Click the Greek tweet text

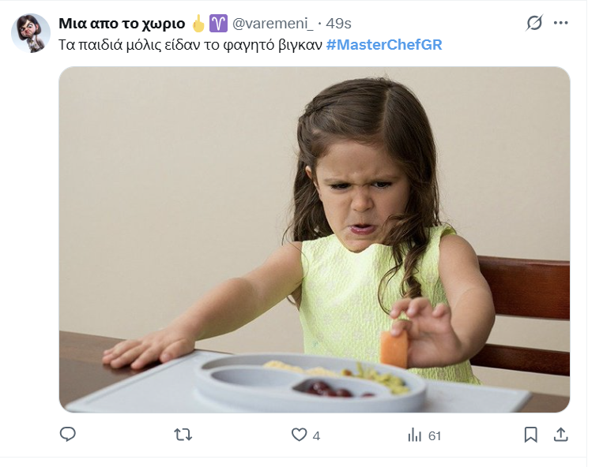(x=190, y=44)
